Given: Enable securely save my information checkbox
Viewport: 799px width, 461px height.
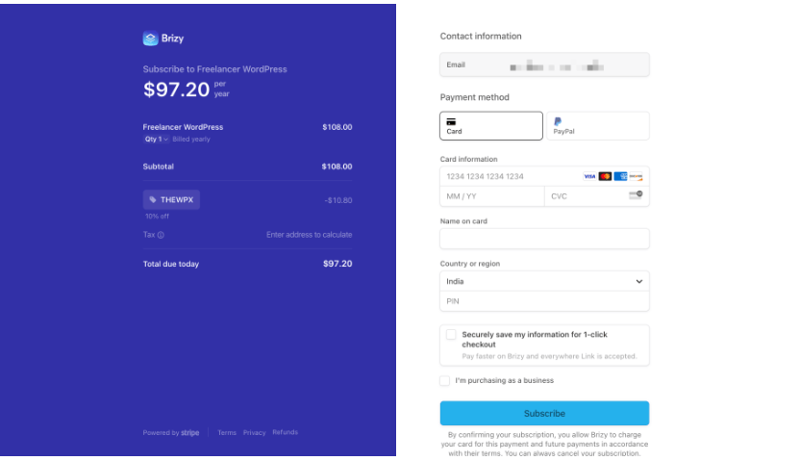Looking at the screenshot, I should pyautogui.click(x=451, y=335).
